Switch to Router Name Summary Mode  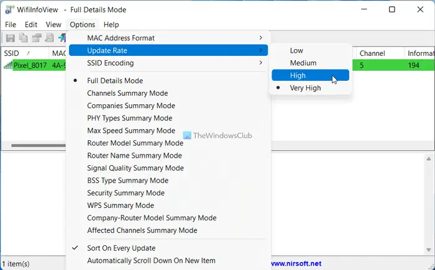(168, 156)
